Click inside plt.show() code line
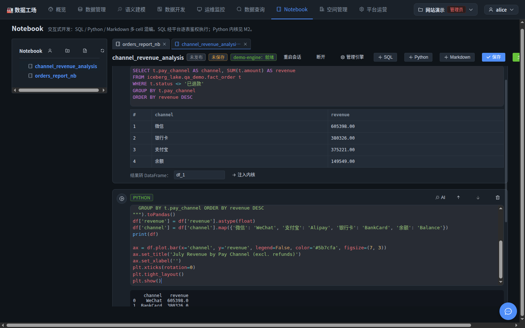The height and width of the screenshot is (328, 525). (147, 281)
